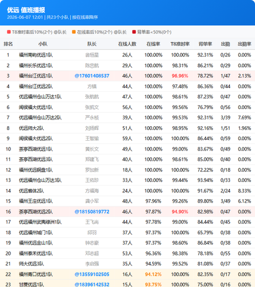Click the 94.59% online rate cell
This screenshot has height=287, width=255.
tap(153, 264)
